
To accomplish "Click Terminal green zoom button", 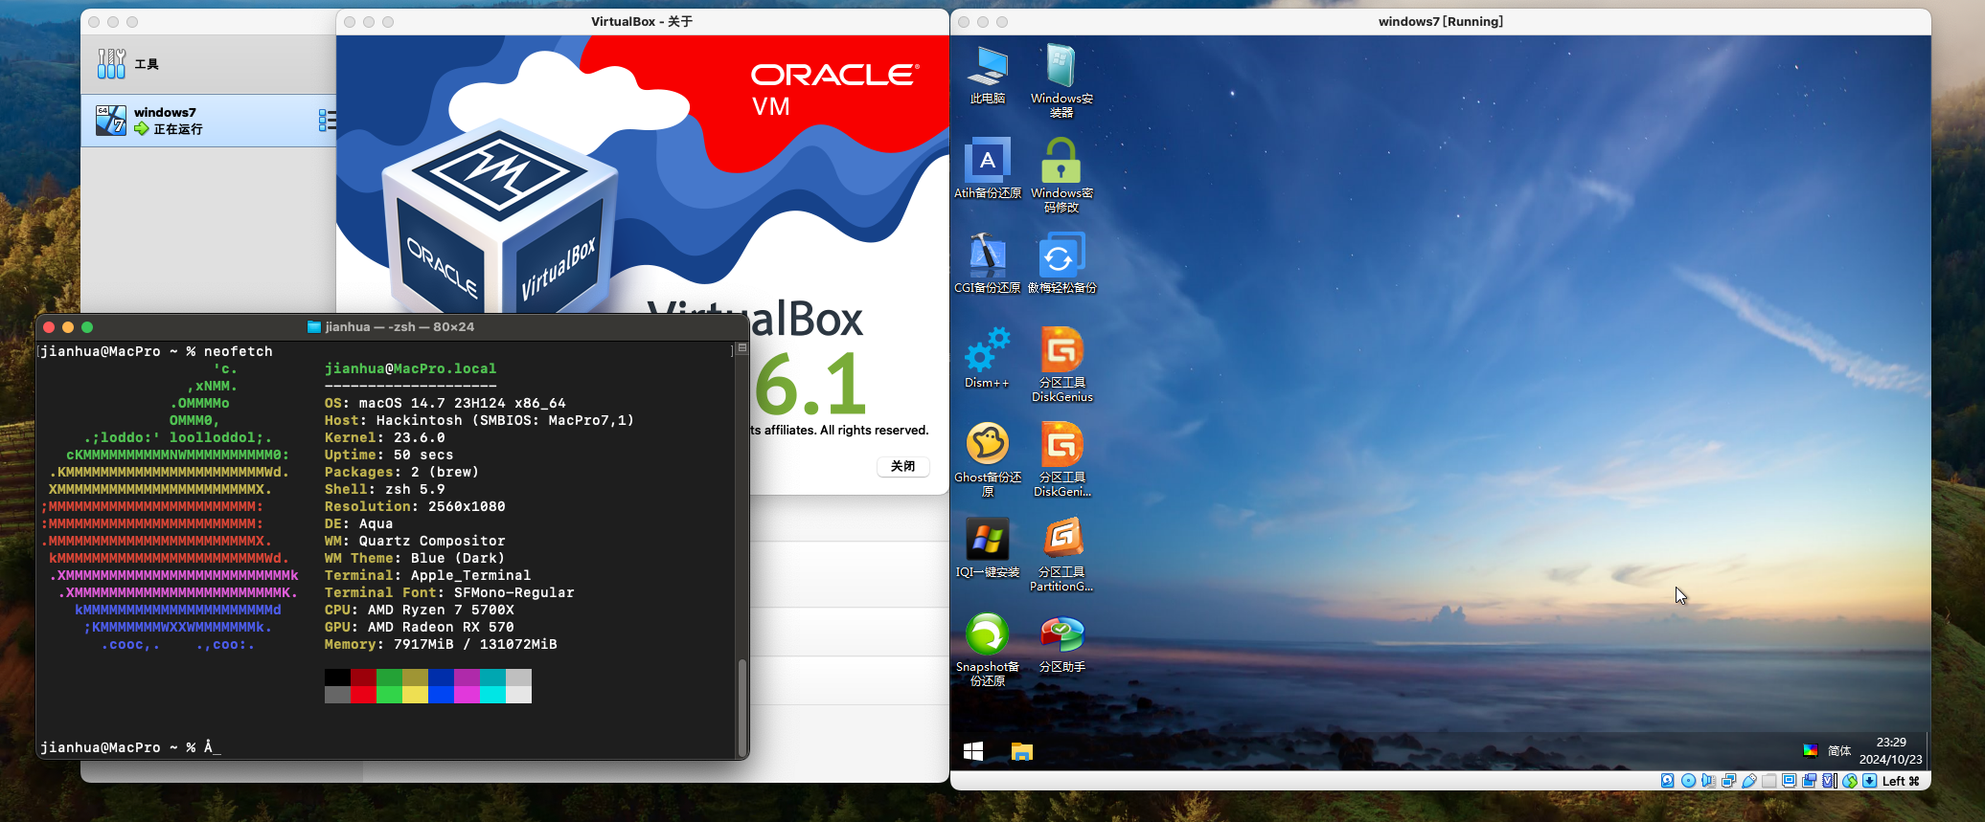I will click(87, 327).
